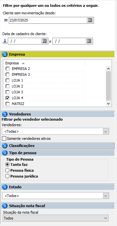Check the MATRIZ checkbox
Viewport: 117px width, 226px height.
click(x=7, y=104)
